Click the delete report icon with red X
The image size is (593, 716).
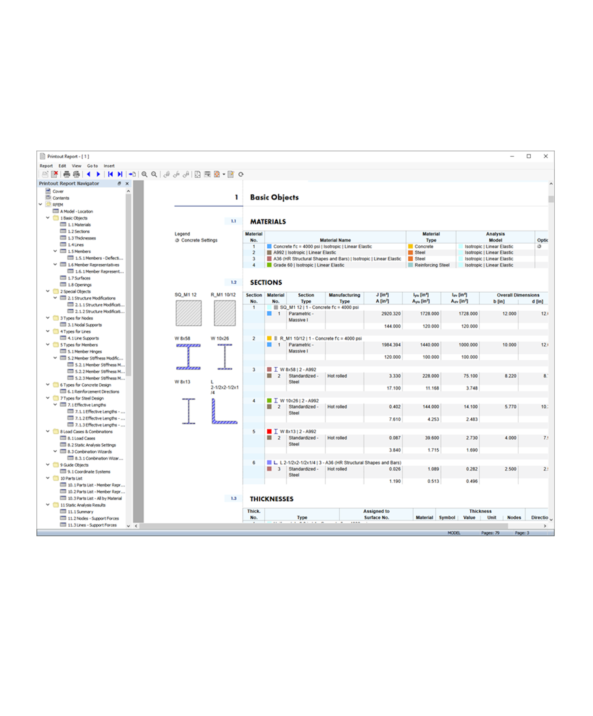(x=54, y=174)
